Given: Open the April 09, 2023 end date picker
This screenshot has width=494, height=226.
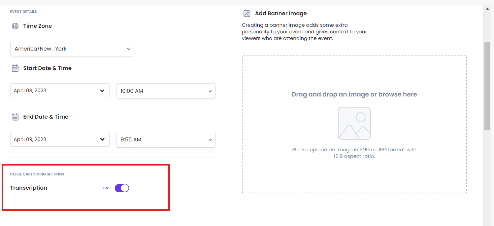Looking at the screenshot, I should pyautogui.click(x=60, y=139).
